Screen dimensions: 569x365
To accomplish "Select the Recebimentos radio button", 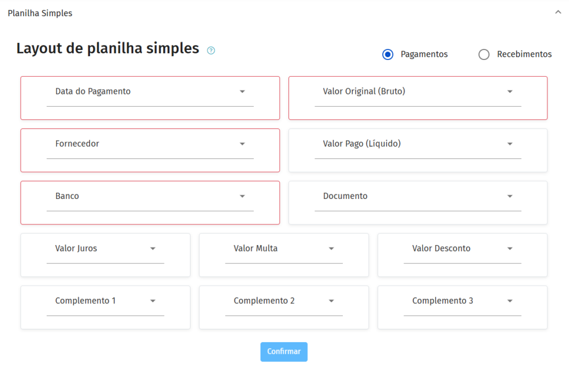I will 484,54.
